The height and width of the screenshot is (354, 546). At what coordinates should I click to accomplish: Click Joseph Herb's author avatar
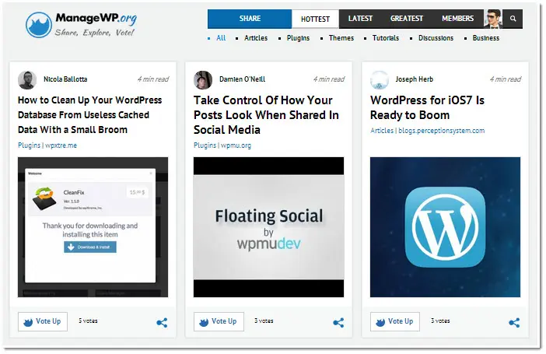click(380, 80)
